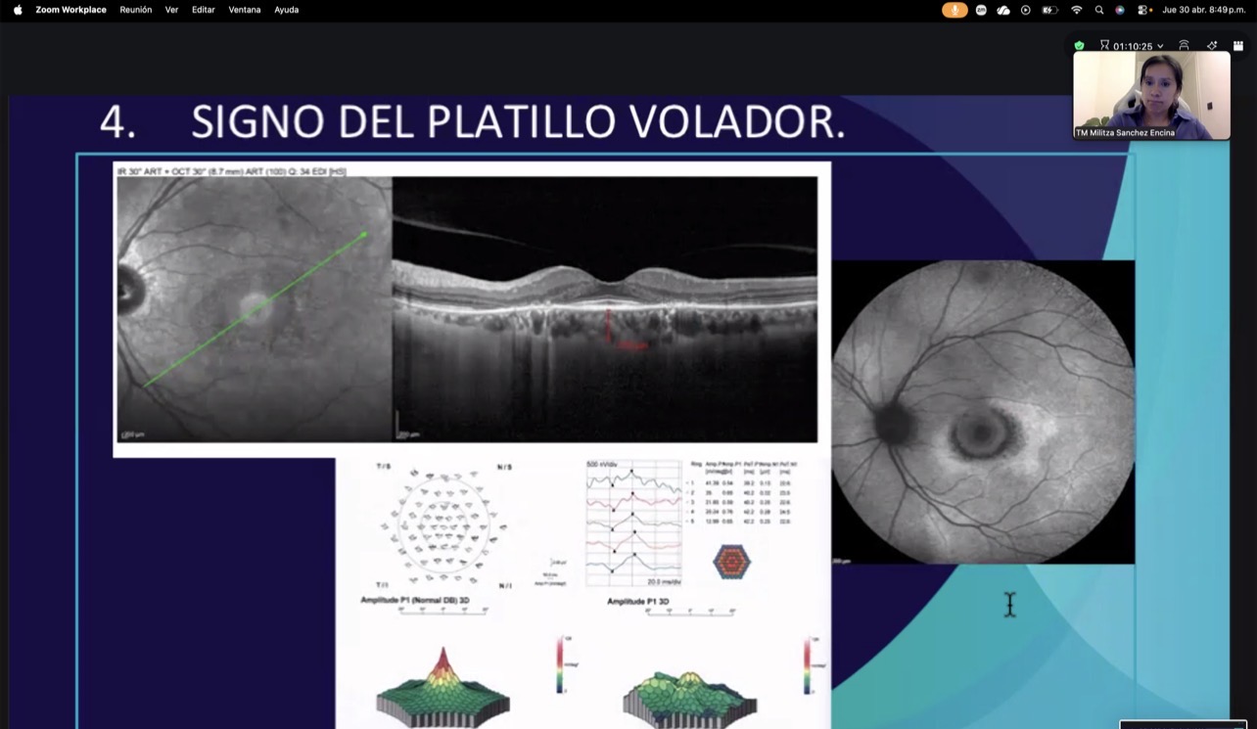
Task: Toggle Control Center in the menu bar
Action: point(1142,10)
